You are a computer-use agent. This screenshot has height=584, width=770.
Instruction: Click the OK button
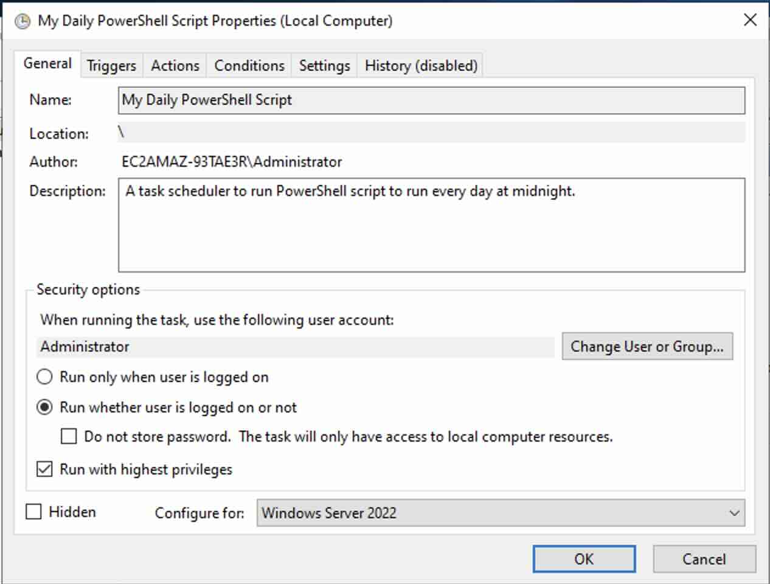pyautogui.click(x=583, y=559)
